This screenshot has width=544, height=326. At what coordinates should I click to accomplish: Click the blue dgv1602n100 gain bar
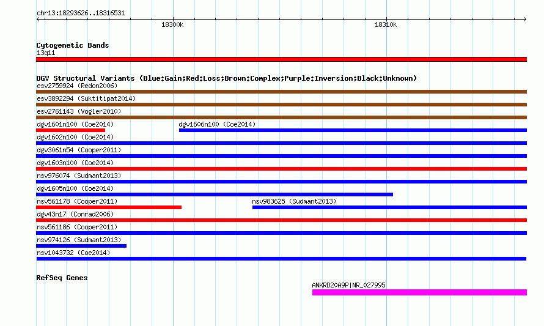[x=281, y=143]
